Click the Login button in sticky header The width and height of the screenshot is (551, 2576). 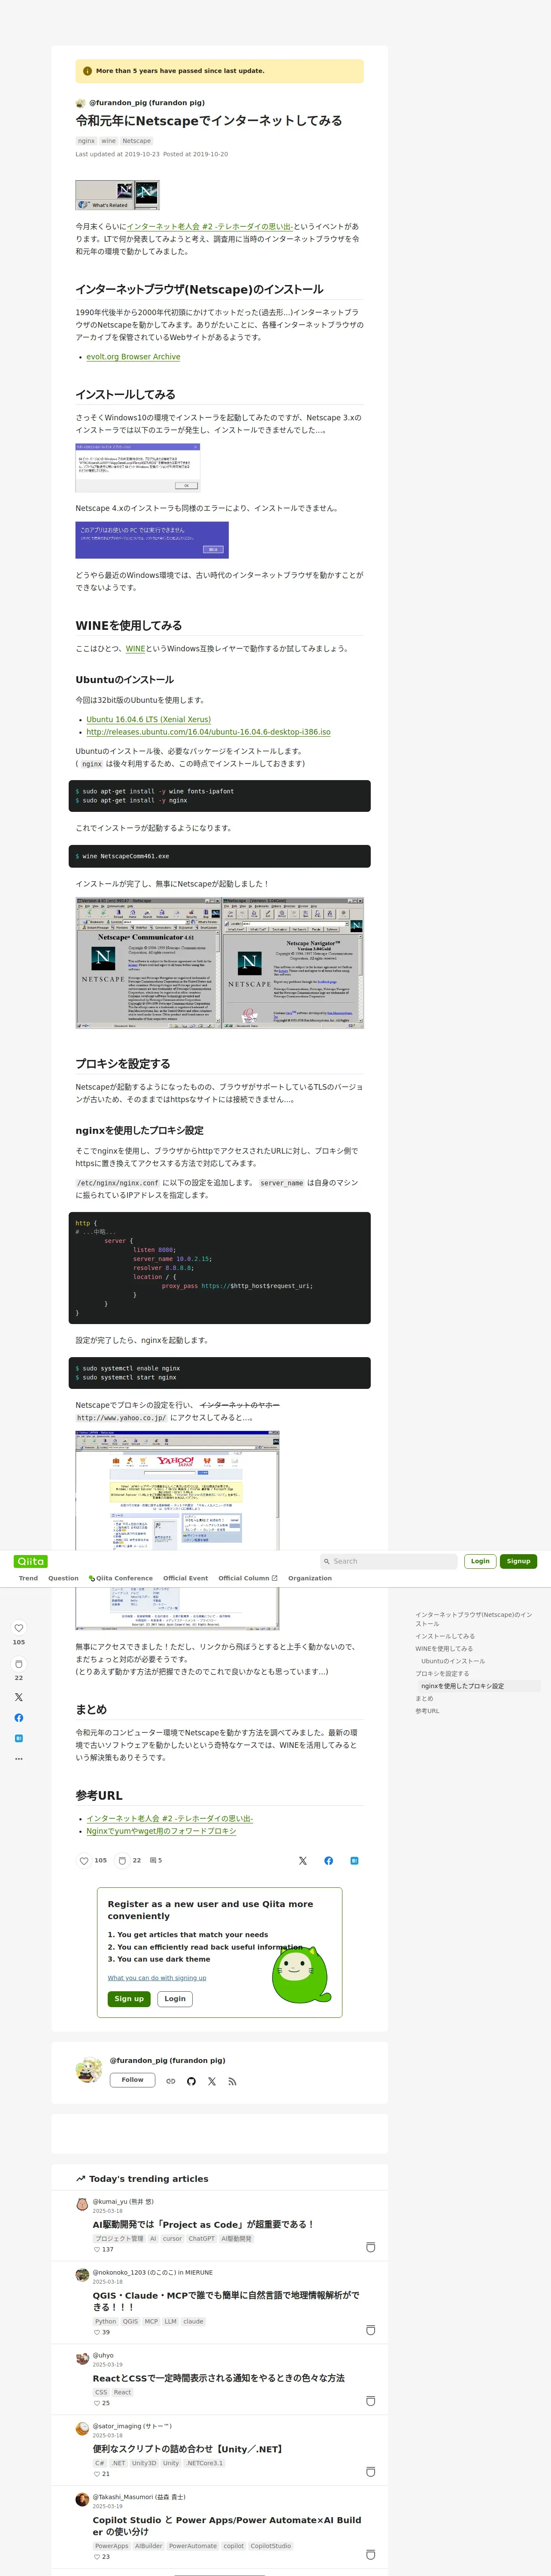pyautogui.click(x=480, y=1561)
